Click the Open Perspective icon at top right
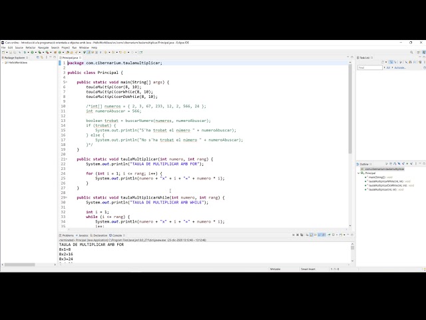 coord(419,52)
